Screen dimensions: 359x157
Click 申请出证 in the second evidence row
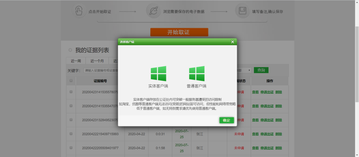coord(267,106)
